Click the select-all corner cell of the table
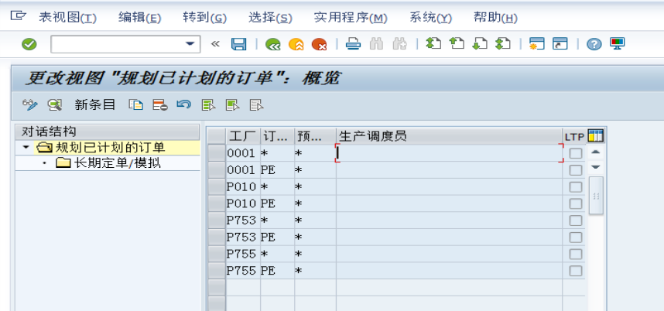The height and width of the screenshot is (311, 664). (x=217, y=136)
